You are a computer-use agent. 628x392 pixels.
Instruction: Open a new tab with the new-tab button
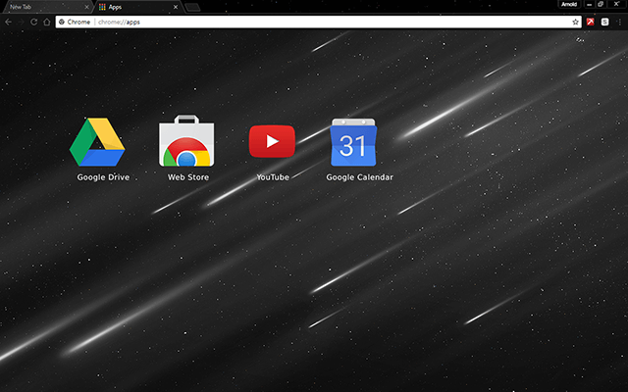tap(192, 7)
